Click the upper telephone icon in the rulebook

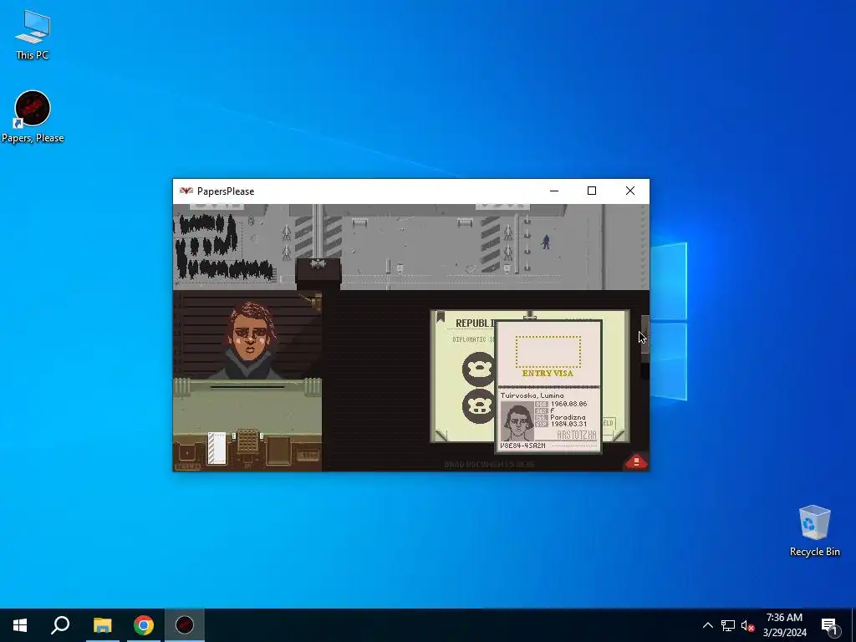click(479, 369)
